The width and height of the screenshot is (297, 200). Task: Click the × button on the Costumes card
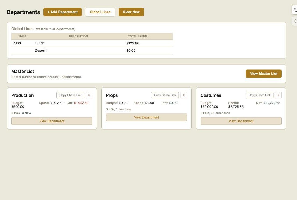click(x=278, y=95)
